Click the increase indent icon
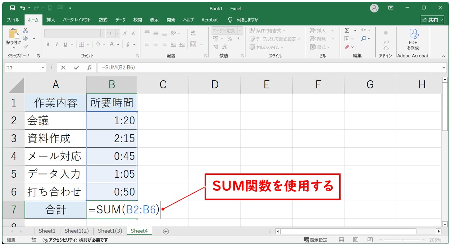 coord(182,44)
